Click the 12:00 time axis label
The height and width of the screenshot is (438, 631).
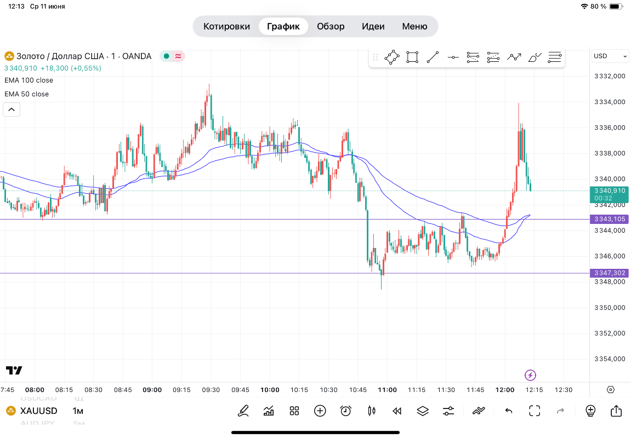[505, 390]
